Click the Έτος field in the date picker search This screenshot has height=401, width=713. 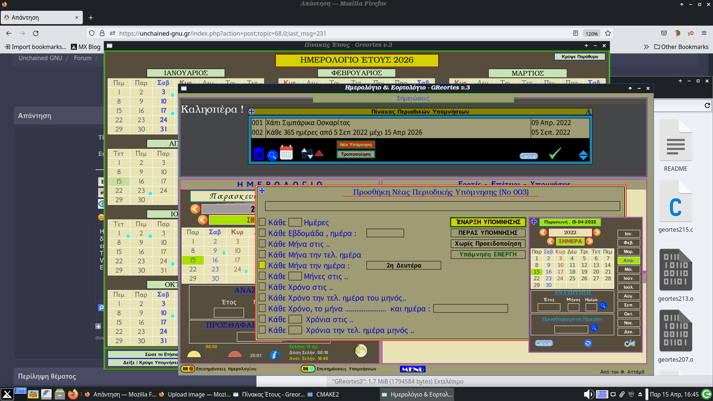point(549,307)
